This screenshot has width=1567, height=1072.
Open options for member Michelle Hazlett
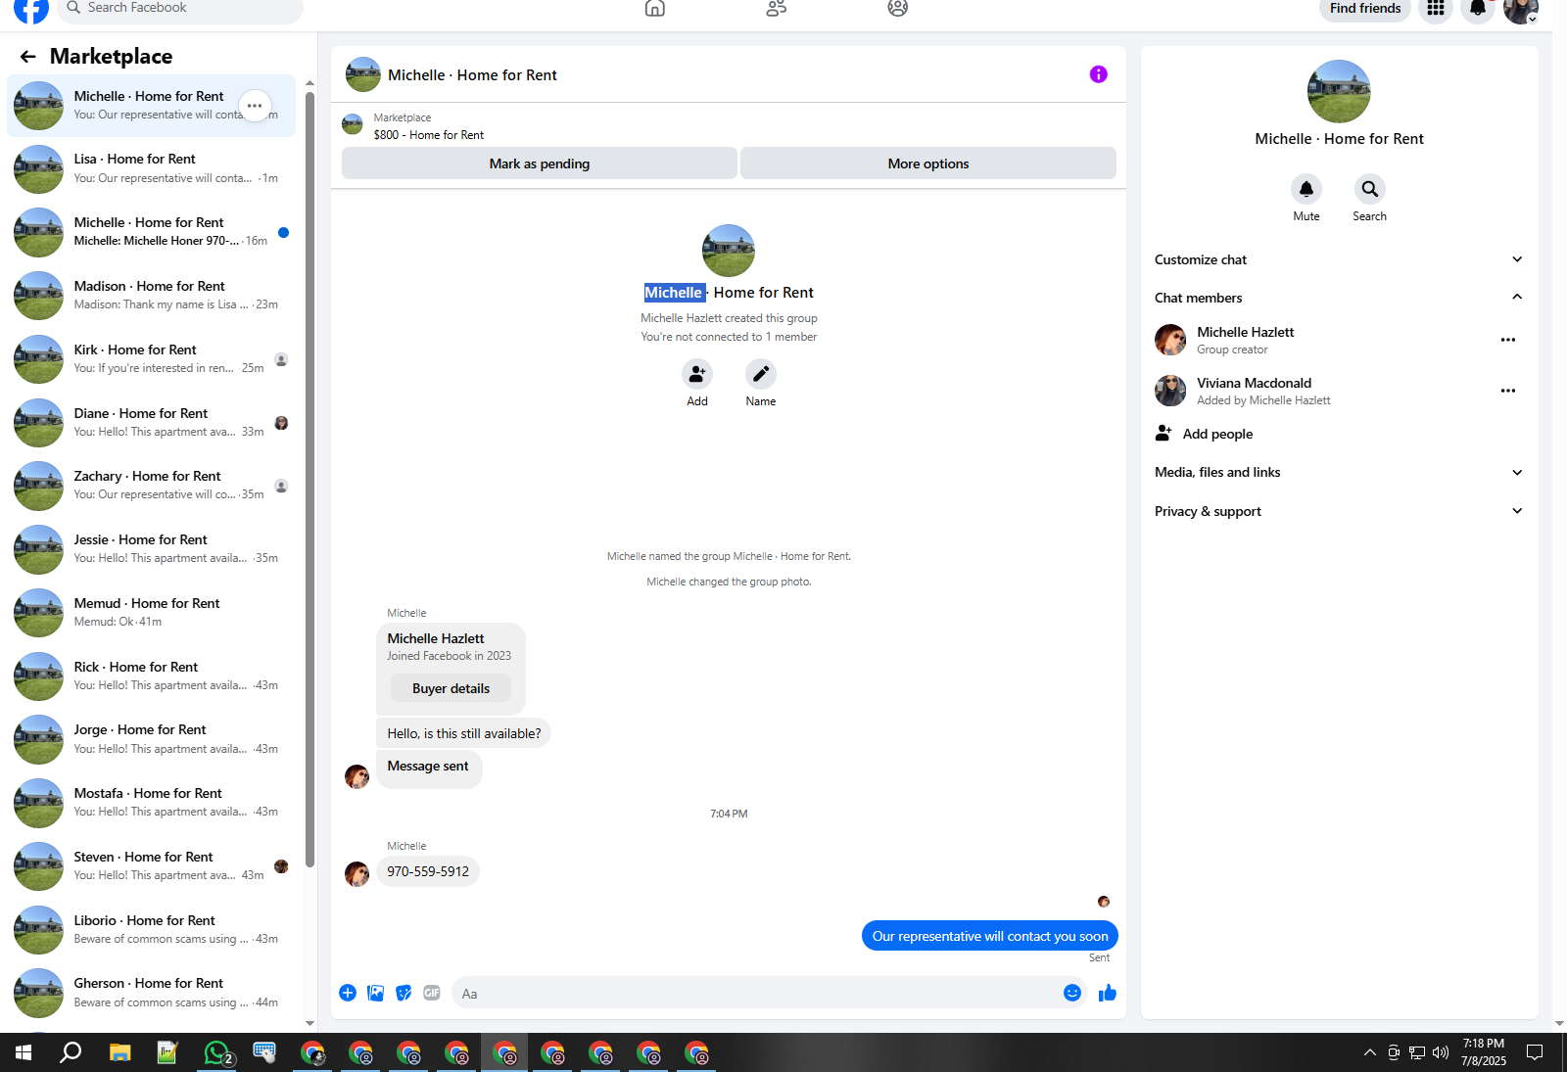(1508, 340)
